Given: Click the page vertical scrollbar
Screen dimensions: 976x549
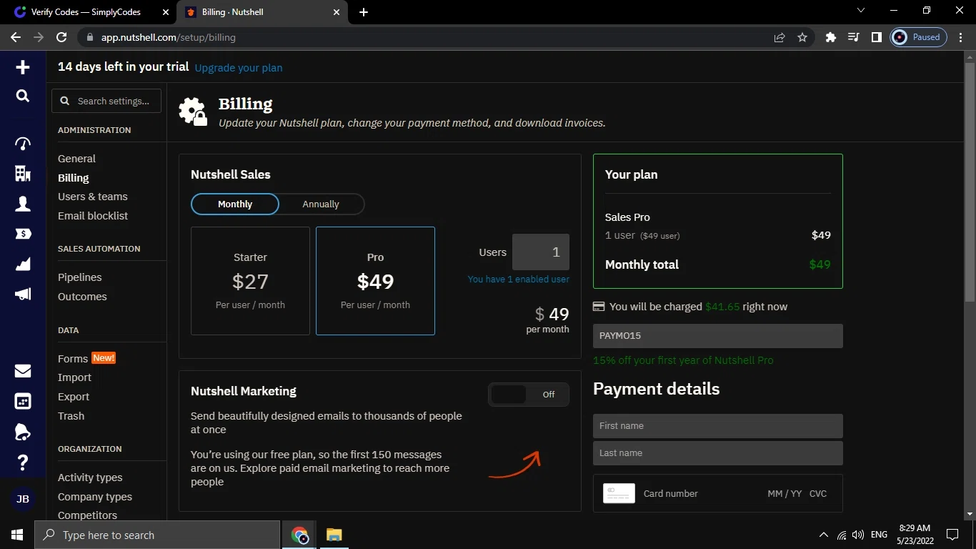Looking at the screenshot, I should (970, 182).
